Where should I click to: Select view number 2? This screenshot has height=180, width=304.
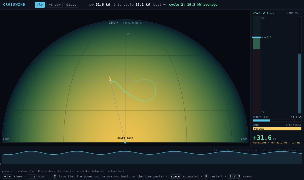pos(235,176)
